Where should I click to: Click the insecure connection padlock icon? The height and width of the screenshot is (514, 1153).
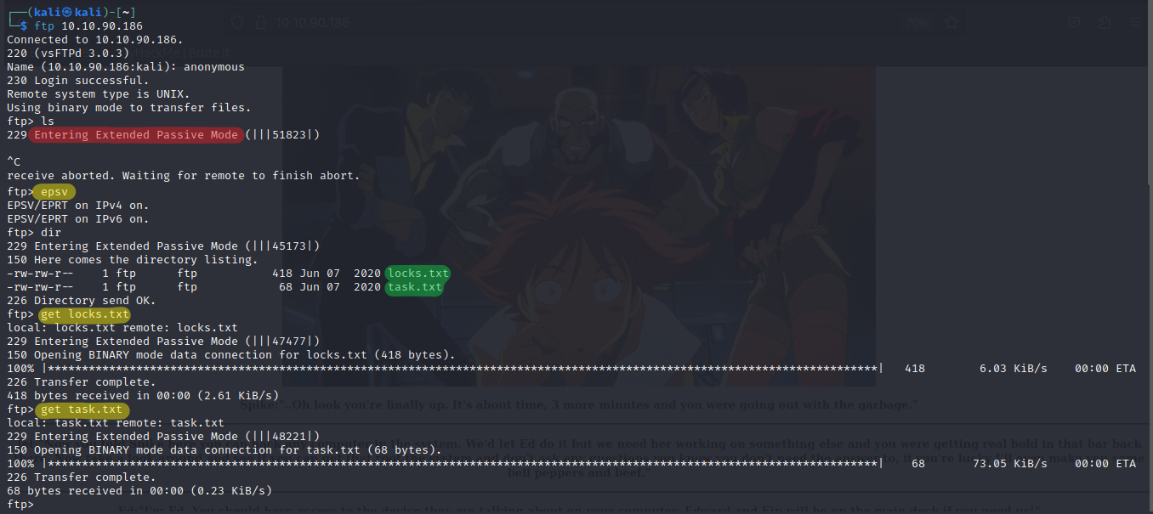260,24
